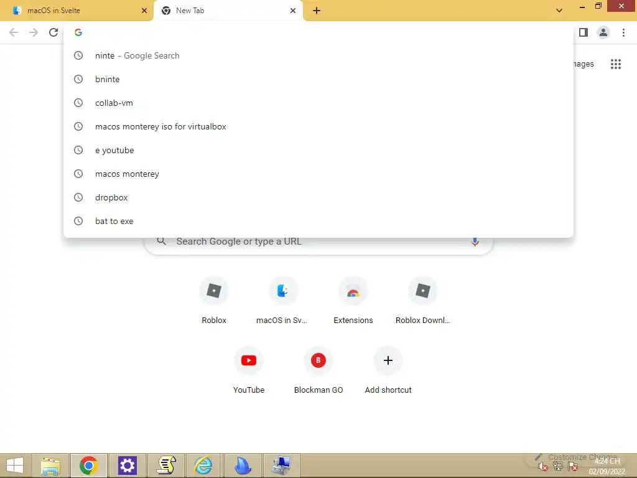This screenshot has width=637, height=478.
Task: Open the script scroll icon on taskbar
Action: (165, 466)
